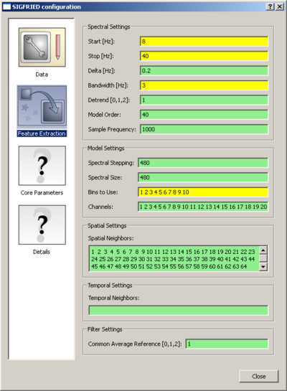This screenshot has width=287, height=391.
Task: Close the SIGFRIED configuration window with X
Action: 280,6
